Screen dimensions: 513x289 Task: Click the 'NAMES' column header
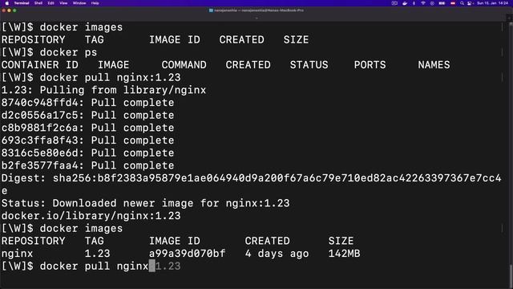tap(434, 65)
